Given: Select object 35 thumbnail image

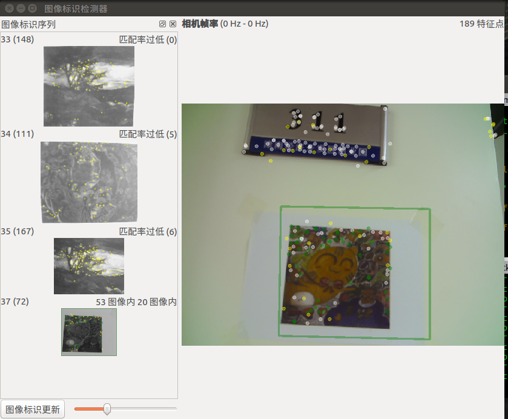Looking at the screenshot, I should [x=88, y=266].
